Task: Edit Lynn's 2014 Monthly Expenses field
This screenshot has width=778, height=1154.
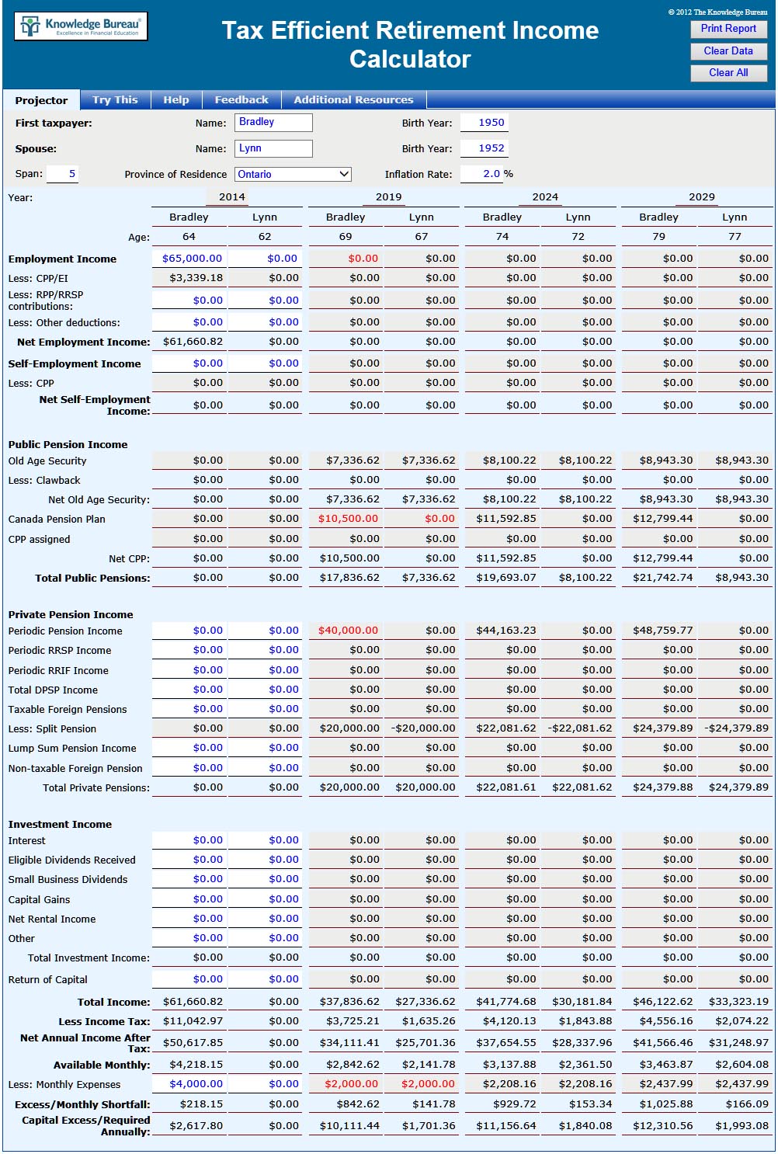Action: point(266,1084)
